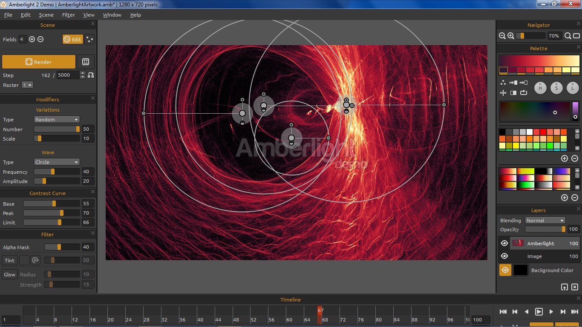Click the Background Color black swatch
582x327 pixels.
coord(520,270)
